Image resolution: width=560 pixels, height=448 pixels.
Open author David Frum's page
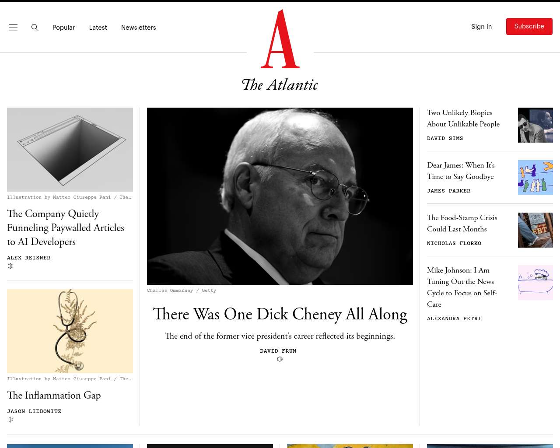pos(278,351)
